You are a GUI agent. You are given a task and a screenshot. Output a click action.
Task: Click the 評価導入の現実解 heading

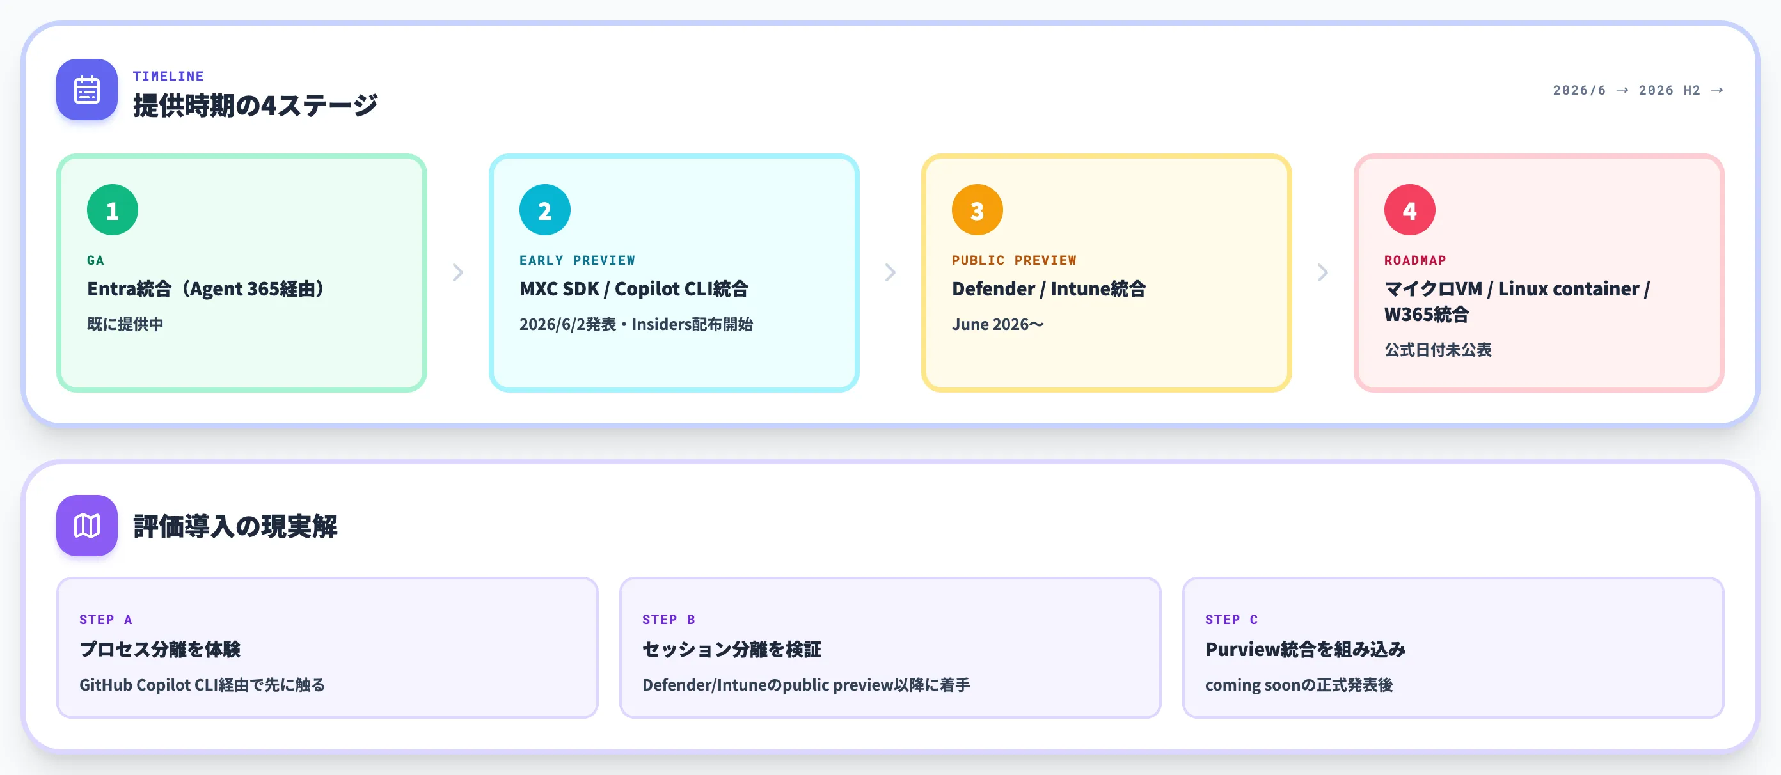pyautogui.click(x=235, y=527)
